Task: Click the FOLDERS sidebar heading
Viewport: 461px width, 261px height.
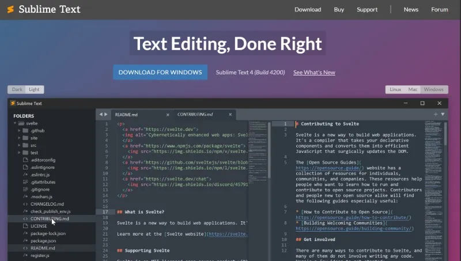Action: pos(24,116)
